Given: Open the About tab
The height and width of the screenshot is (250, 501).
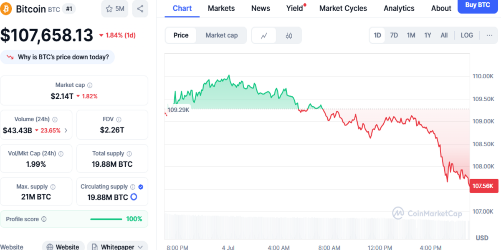Looking at the screenshot, I should pyautogui.click(x=441, y=8).
